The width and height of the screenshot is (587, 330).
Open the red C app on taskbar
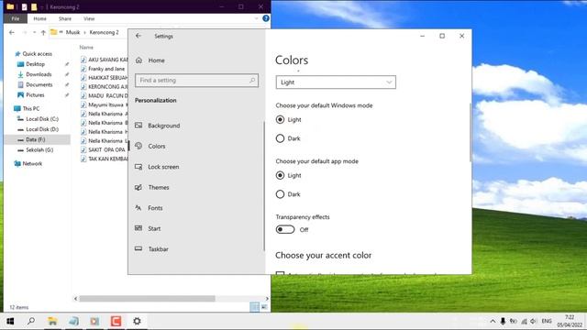(x=116, y=321)
